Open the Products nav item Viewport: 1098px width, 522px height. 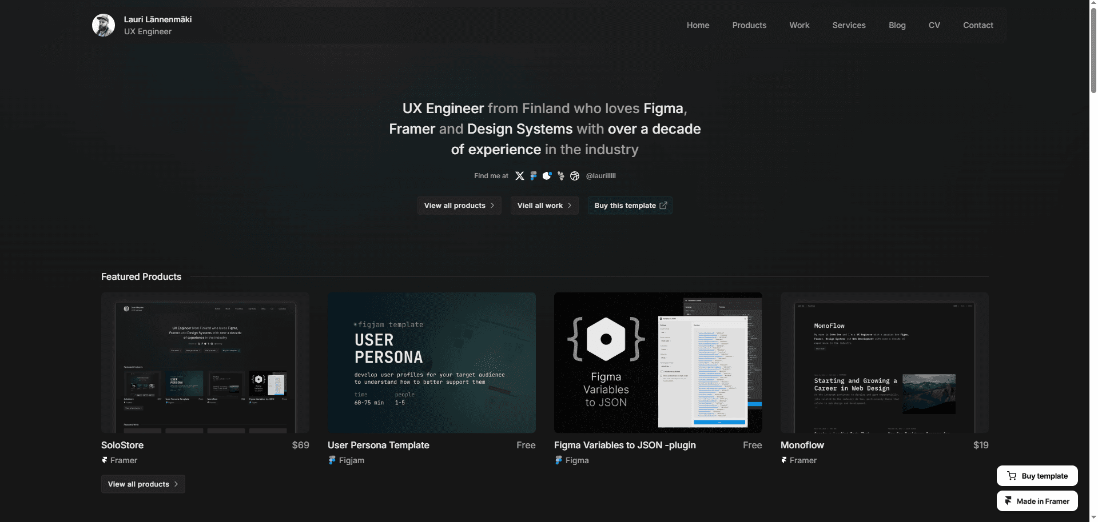749,25
